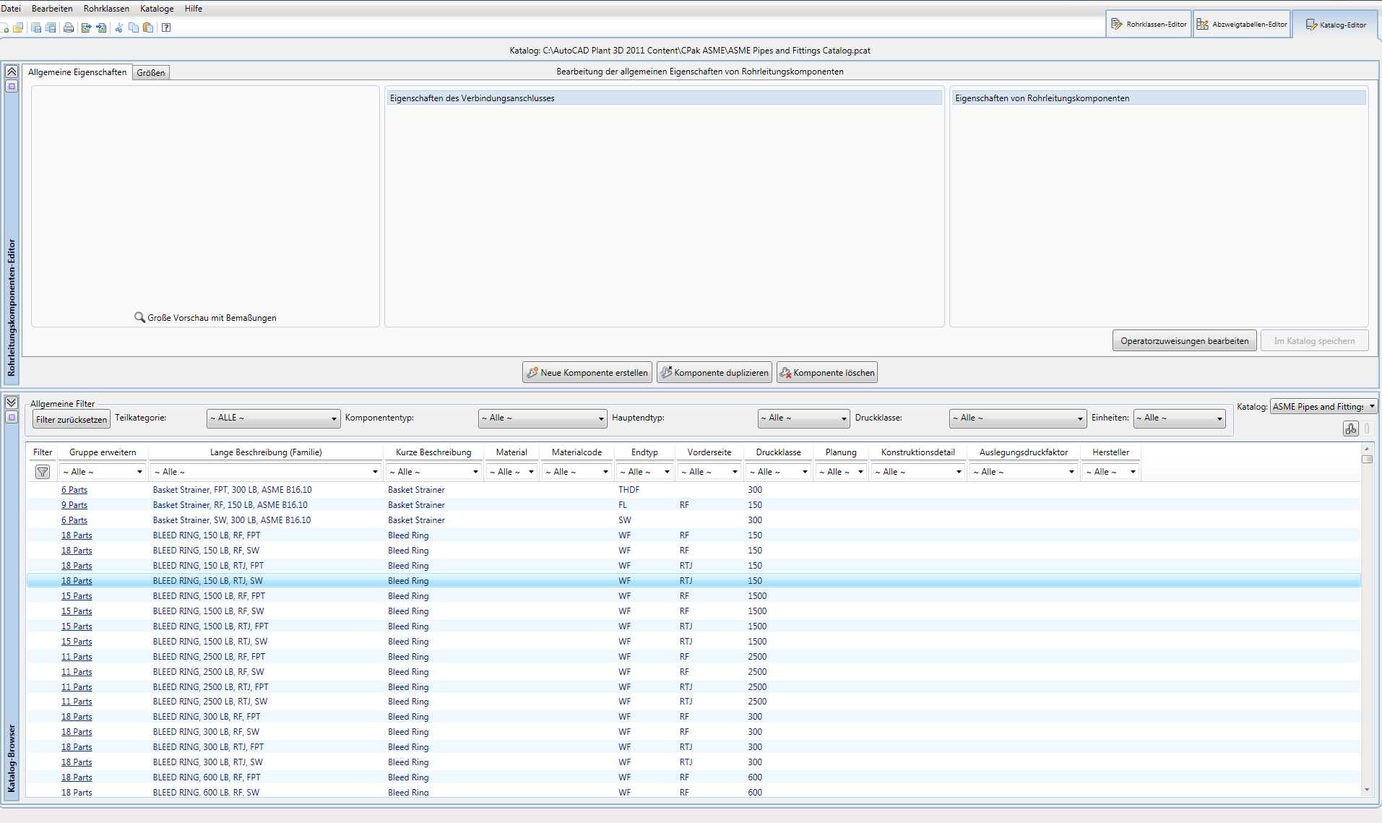
Task: Click Filter zurücksetzen button
Action: tap(72, 419)
